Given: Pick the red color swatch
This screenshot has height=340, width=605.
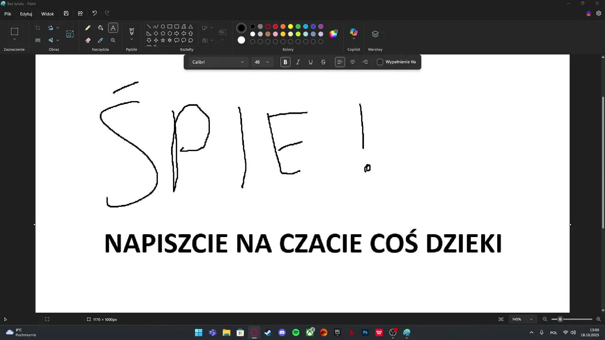Looking at the screenshot, I should click(x=275, y=26).
